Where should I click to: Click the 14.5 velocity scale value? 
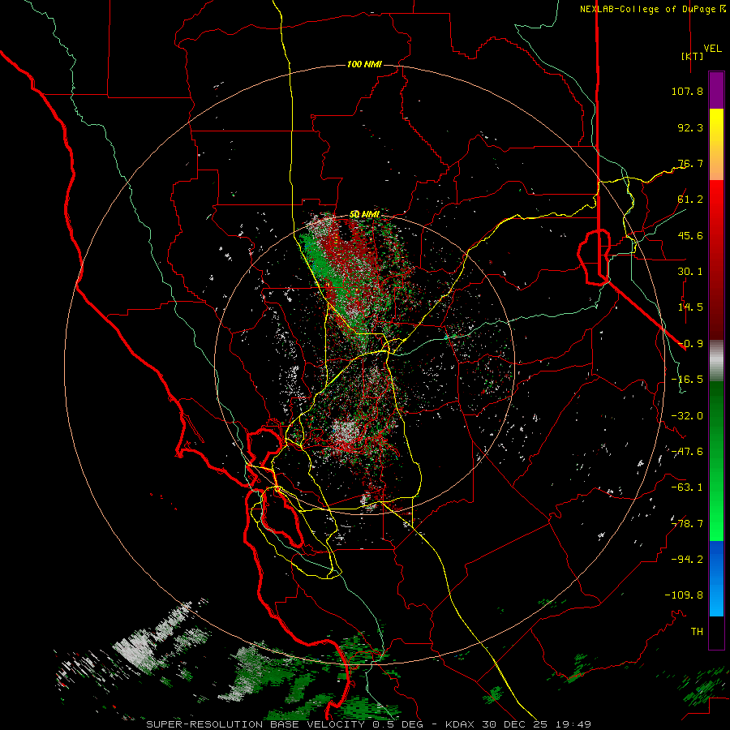[690, 307]
